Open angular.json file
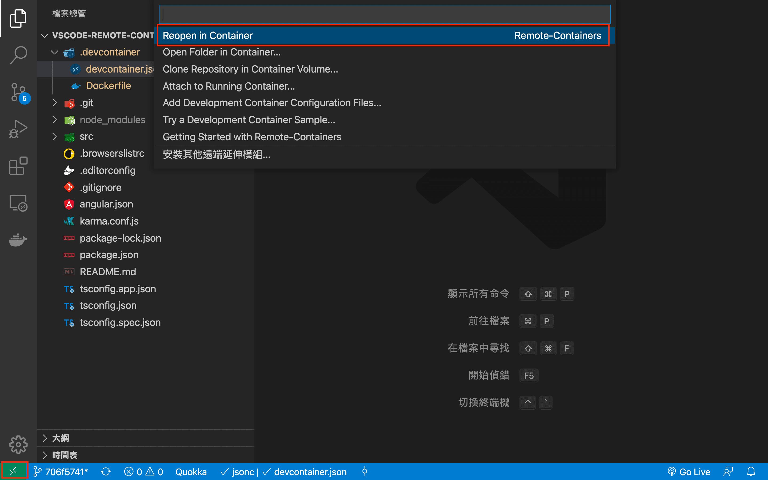Screen dimensions: 768x480 click(x=145, y=204)
